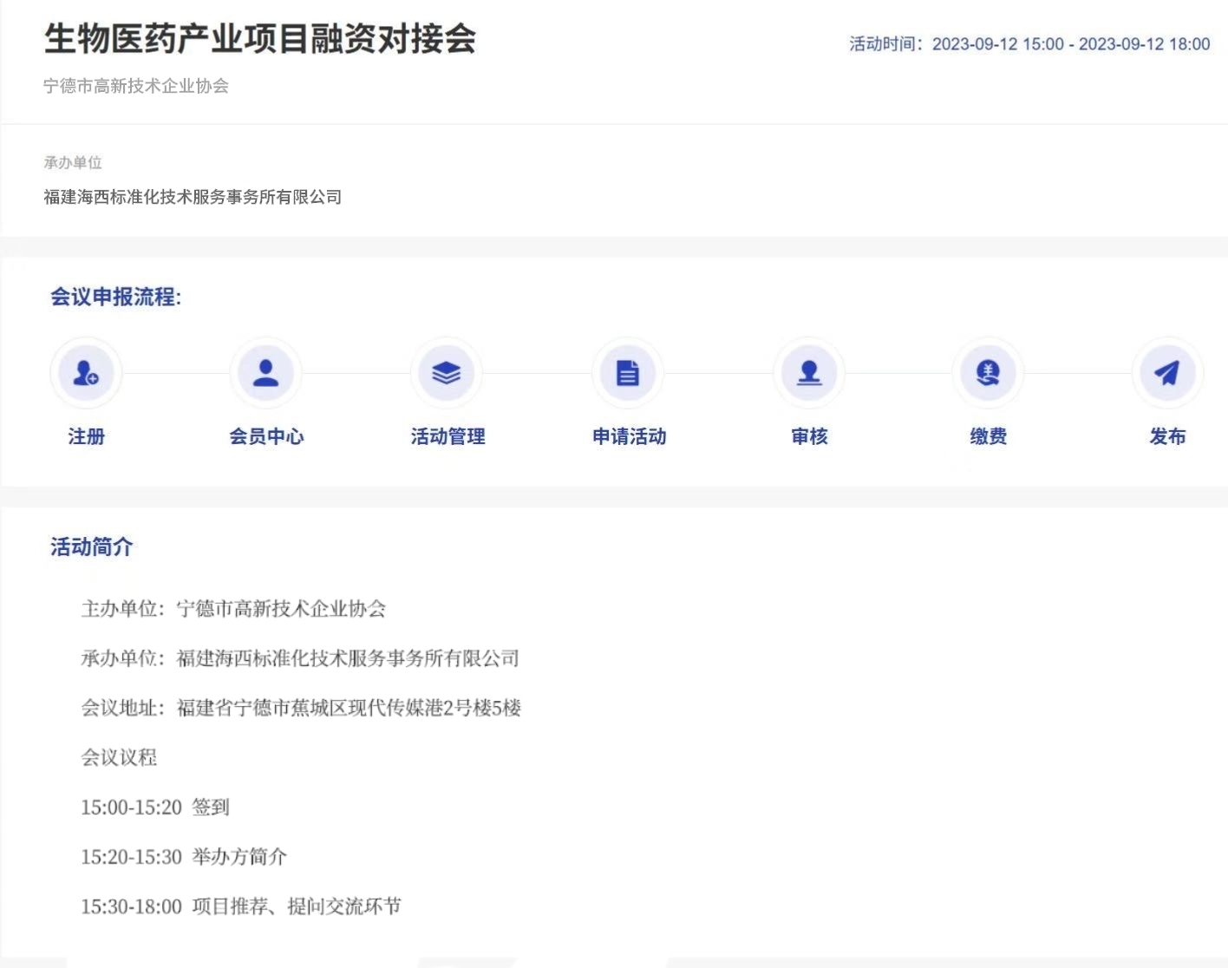Open the 会员中心 person icon
This screenshot has height=968, width=1228.
(x=266, y=373)
